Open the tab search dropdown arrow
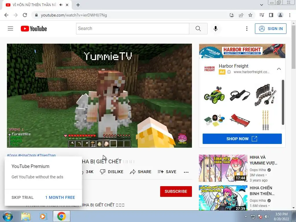The image size is (296, 222). (261, 5)
